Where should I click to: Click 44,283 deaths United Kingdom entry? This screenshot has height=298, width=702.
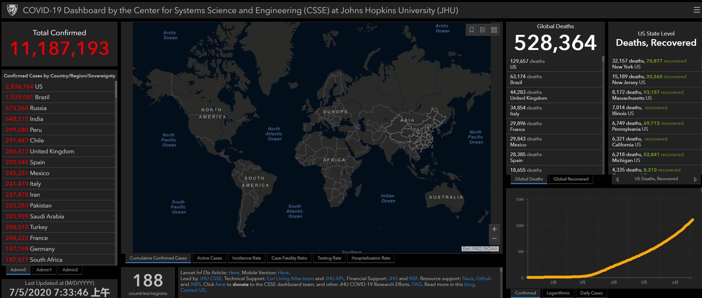554,95
